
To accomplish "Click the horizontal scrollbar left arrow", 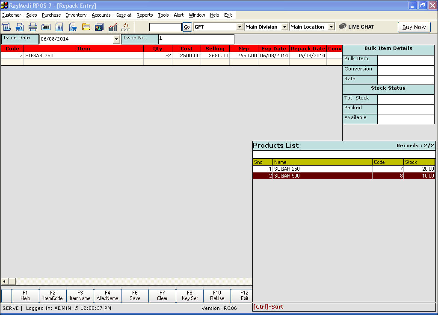I will (5, 281).
